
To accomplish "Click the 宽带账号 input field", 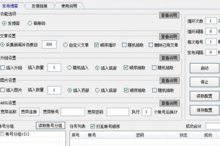I will 73,112.
